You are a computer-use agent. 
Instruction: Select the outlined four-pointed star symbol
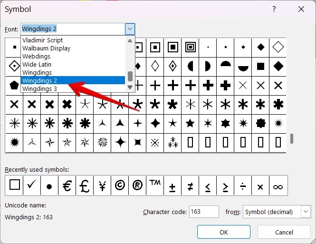click(x=49, y=143)
